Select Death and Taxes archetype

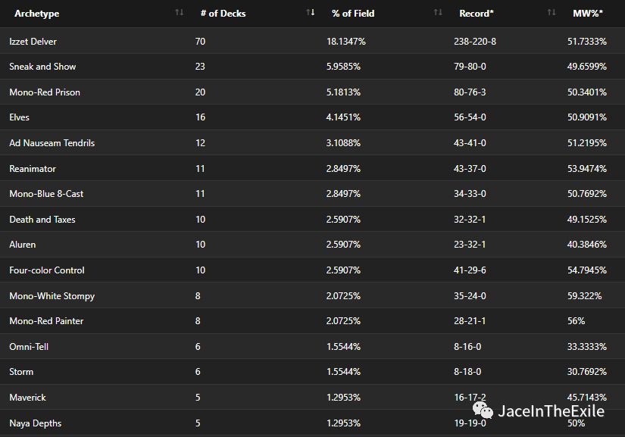(42, 220)
